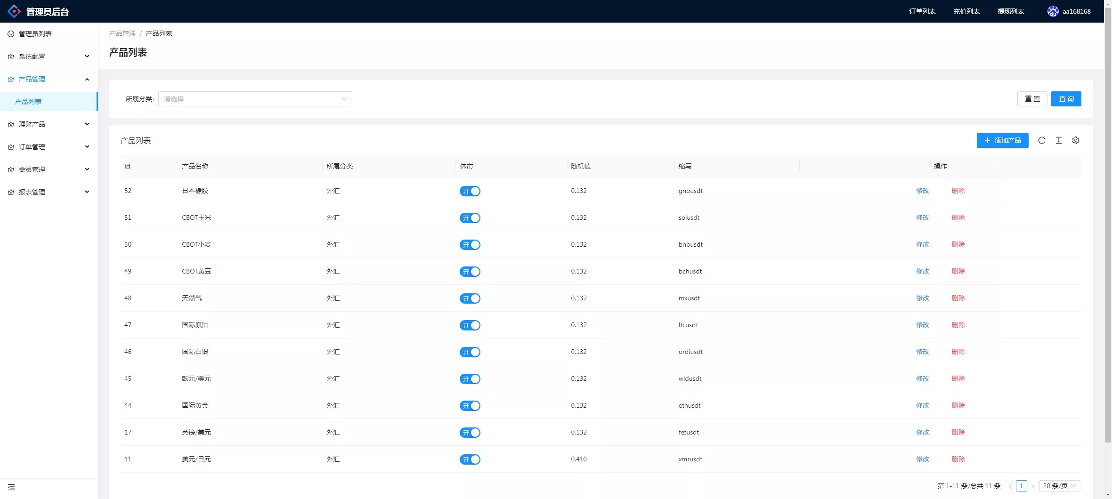This screenshot has width=1112, height=499.
Task: Open the column settings gear icon
Action: 1075,140
